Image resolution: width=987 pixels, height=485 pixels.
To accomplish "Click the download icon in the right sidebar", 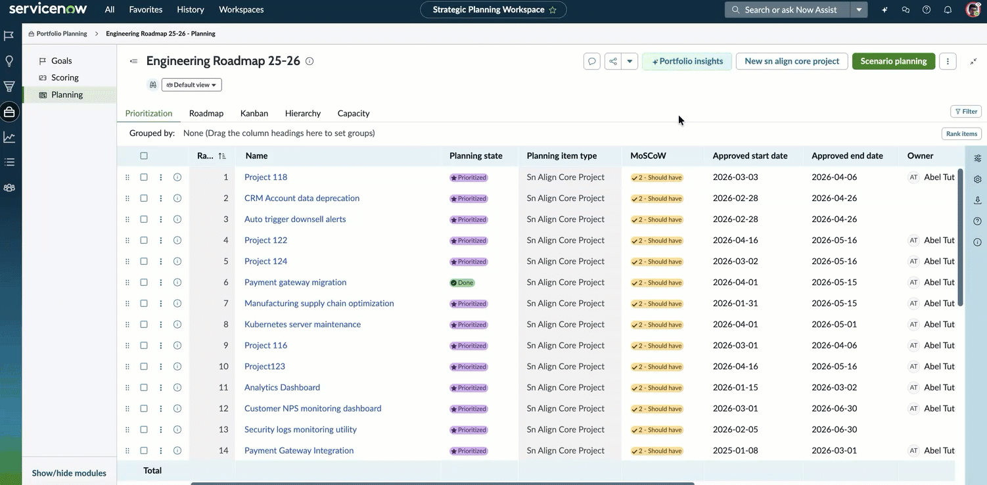I will click(978, 200).
